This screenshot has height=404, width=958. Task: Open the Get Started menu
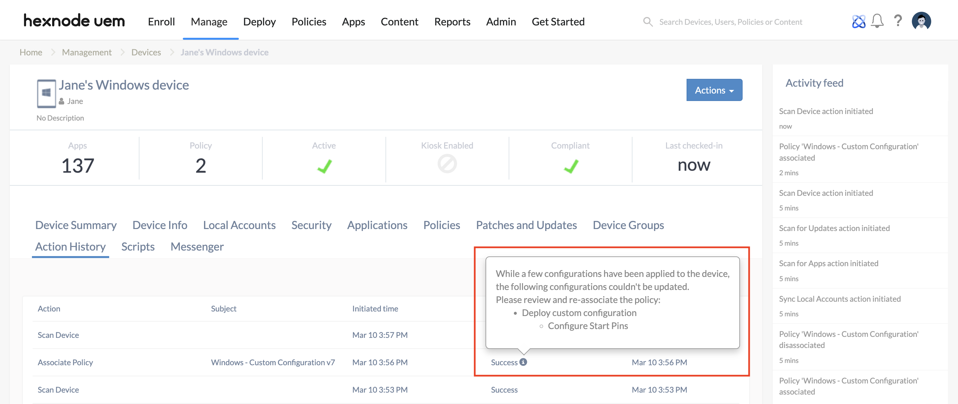(558, 22)
